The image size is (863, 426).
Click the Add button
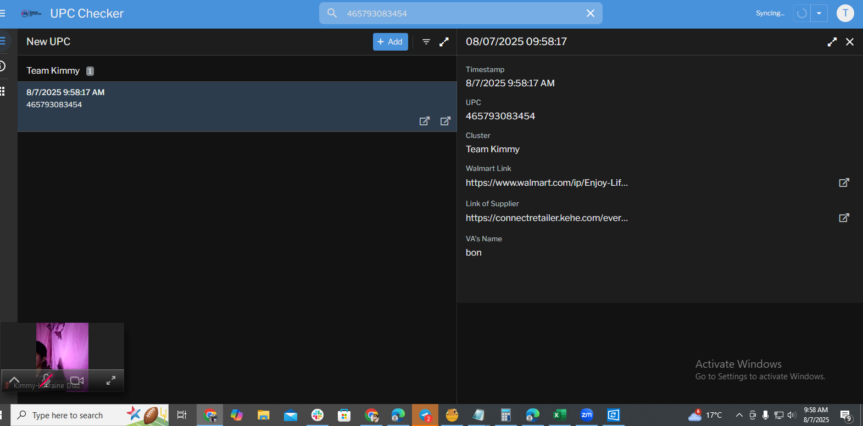(391, 42)
